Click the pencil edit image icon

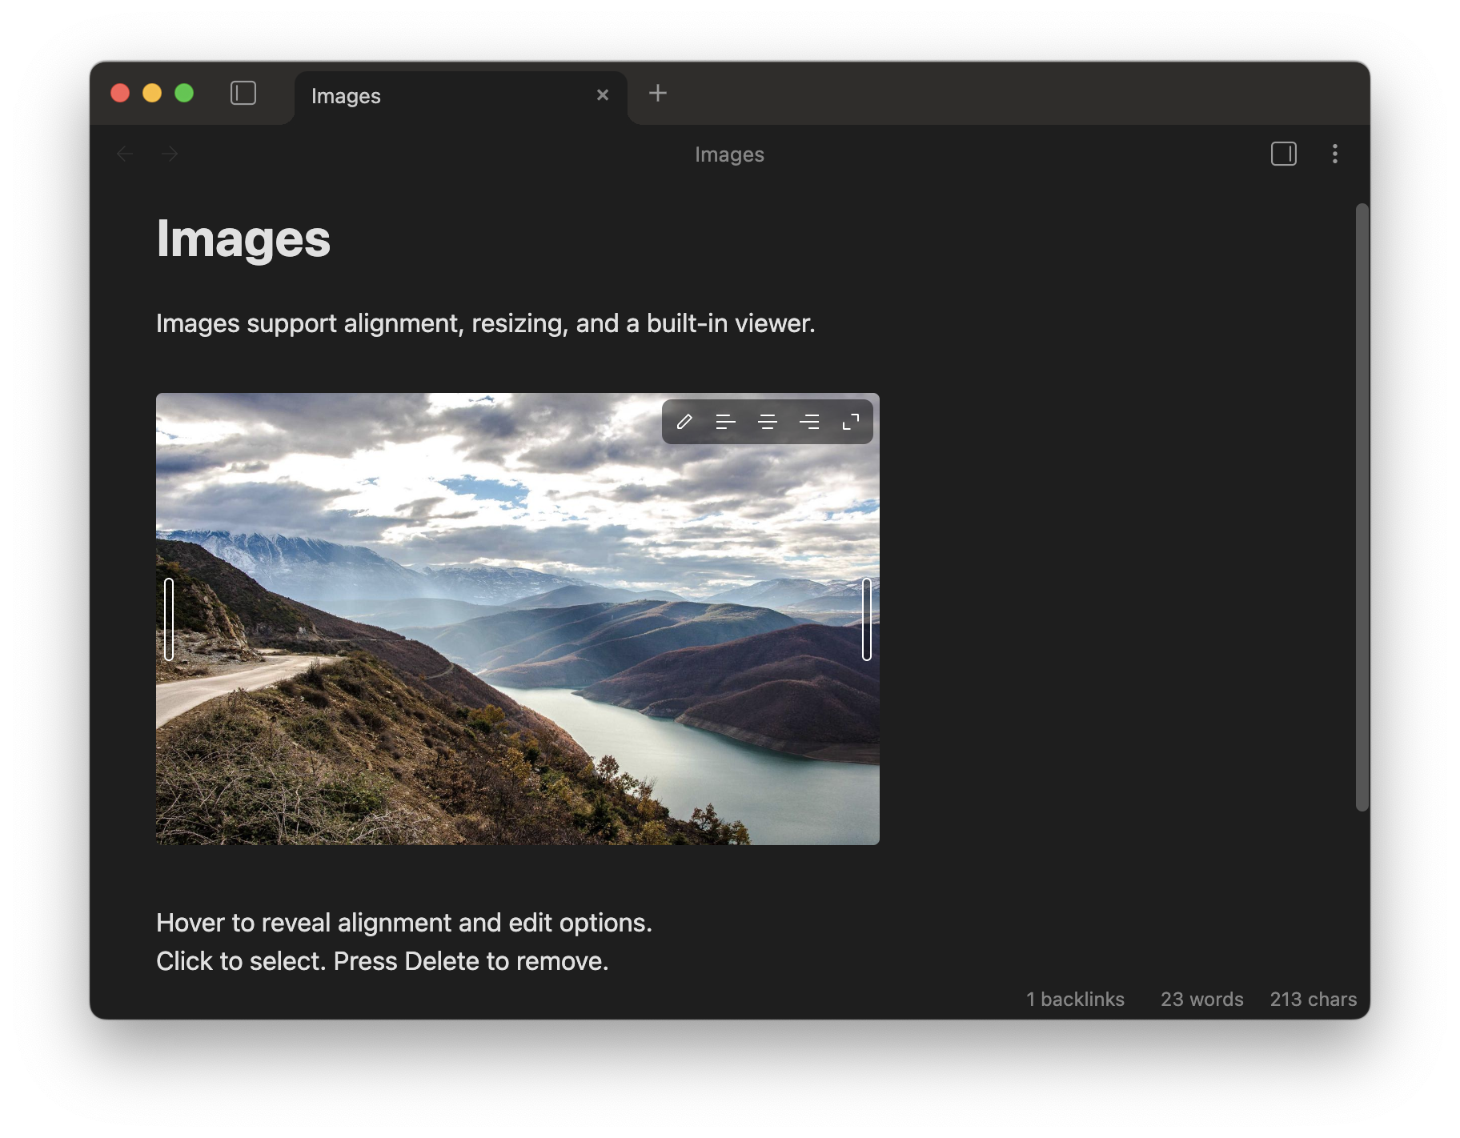tap(684, 422)
